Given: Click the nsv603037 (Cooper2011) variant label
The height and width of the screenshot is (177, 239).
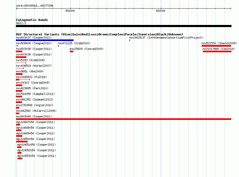Looking at the screenshot, I should click(x=34, y=38).
